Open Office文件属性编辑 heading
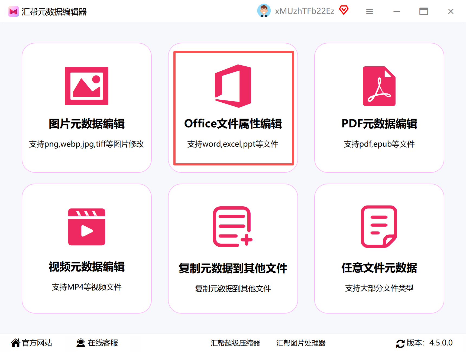This screenshot has width=466, height=352. pyautogui.click(x=233, y=124)
